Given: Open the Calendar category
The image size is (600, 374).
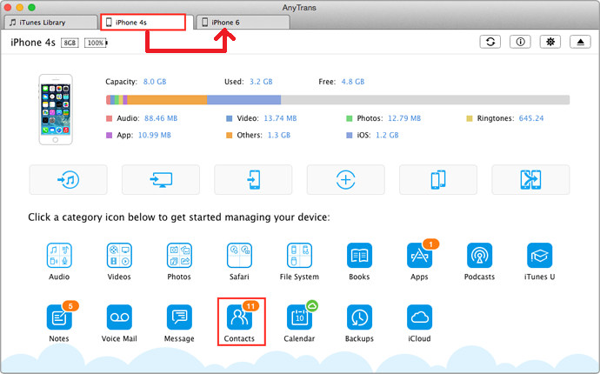Looking at the screenshot, I should tap(299, 317).
